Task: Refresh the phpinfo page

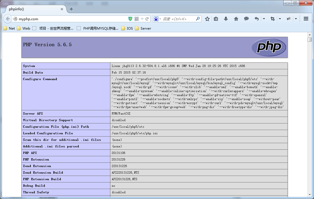Action: (x=147, y=19)
